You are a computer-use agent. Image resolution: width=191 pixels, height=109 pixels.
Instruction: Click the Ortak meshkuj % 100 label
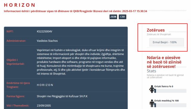pyautogui.click(x=167, y=101)
